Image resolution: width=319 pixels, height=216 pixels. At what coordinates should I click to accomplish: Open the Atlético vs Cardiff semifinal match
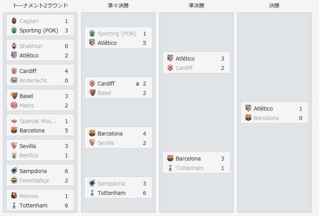196,62
